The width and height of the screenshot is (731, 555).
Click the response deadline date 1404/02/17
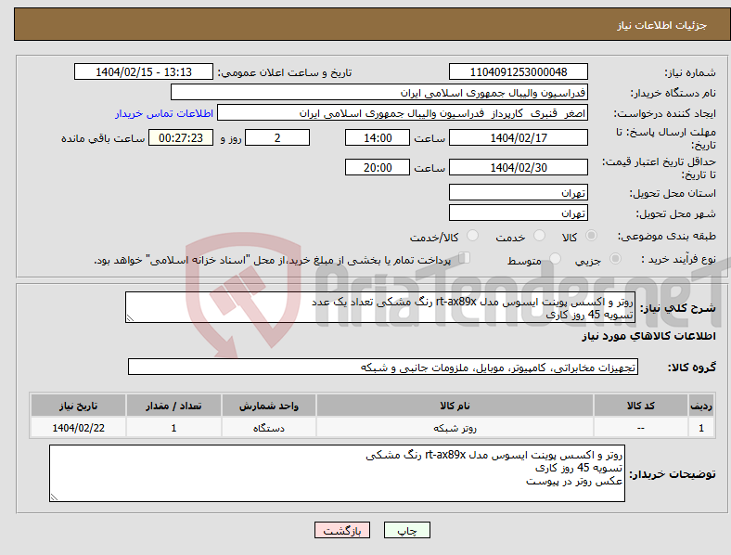[x=519, y=137]
